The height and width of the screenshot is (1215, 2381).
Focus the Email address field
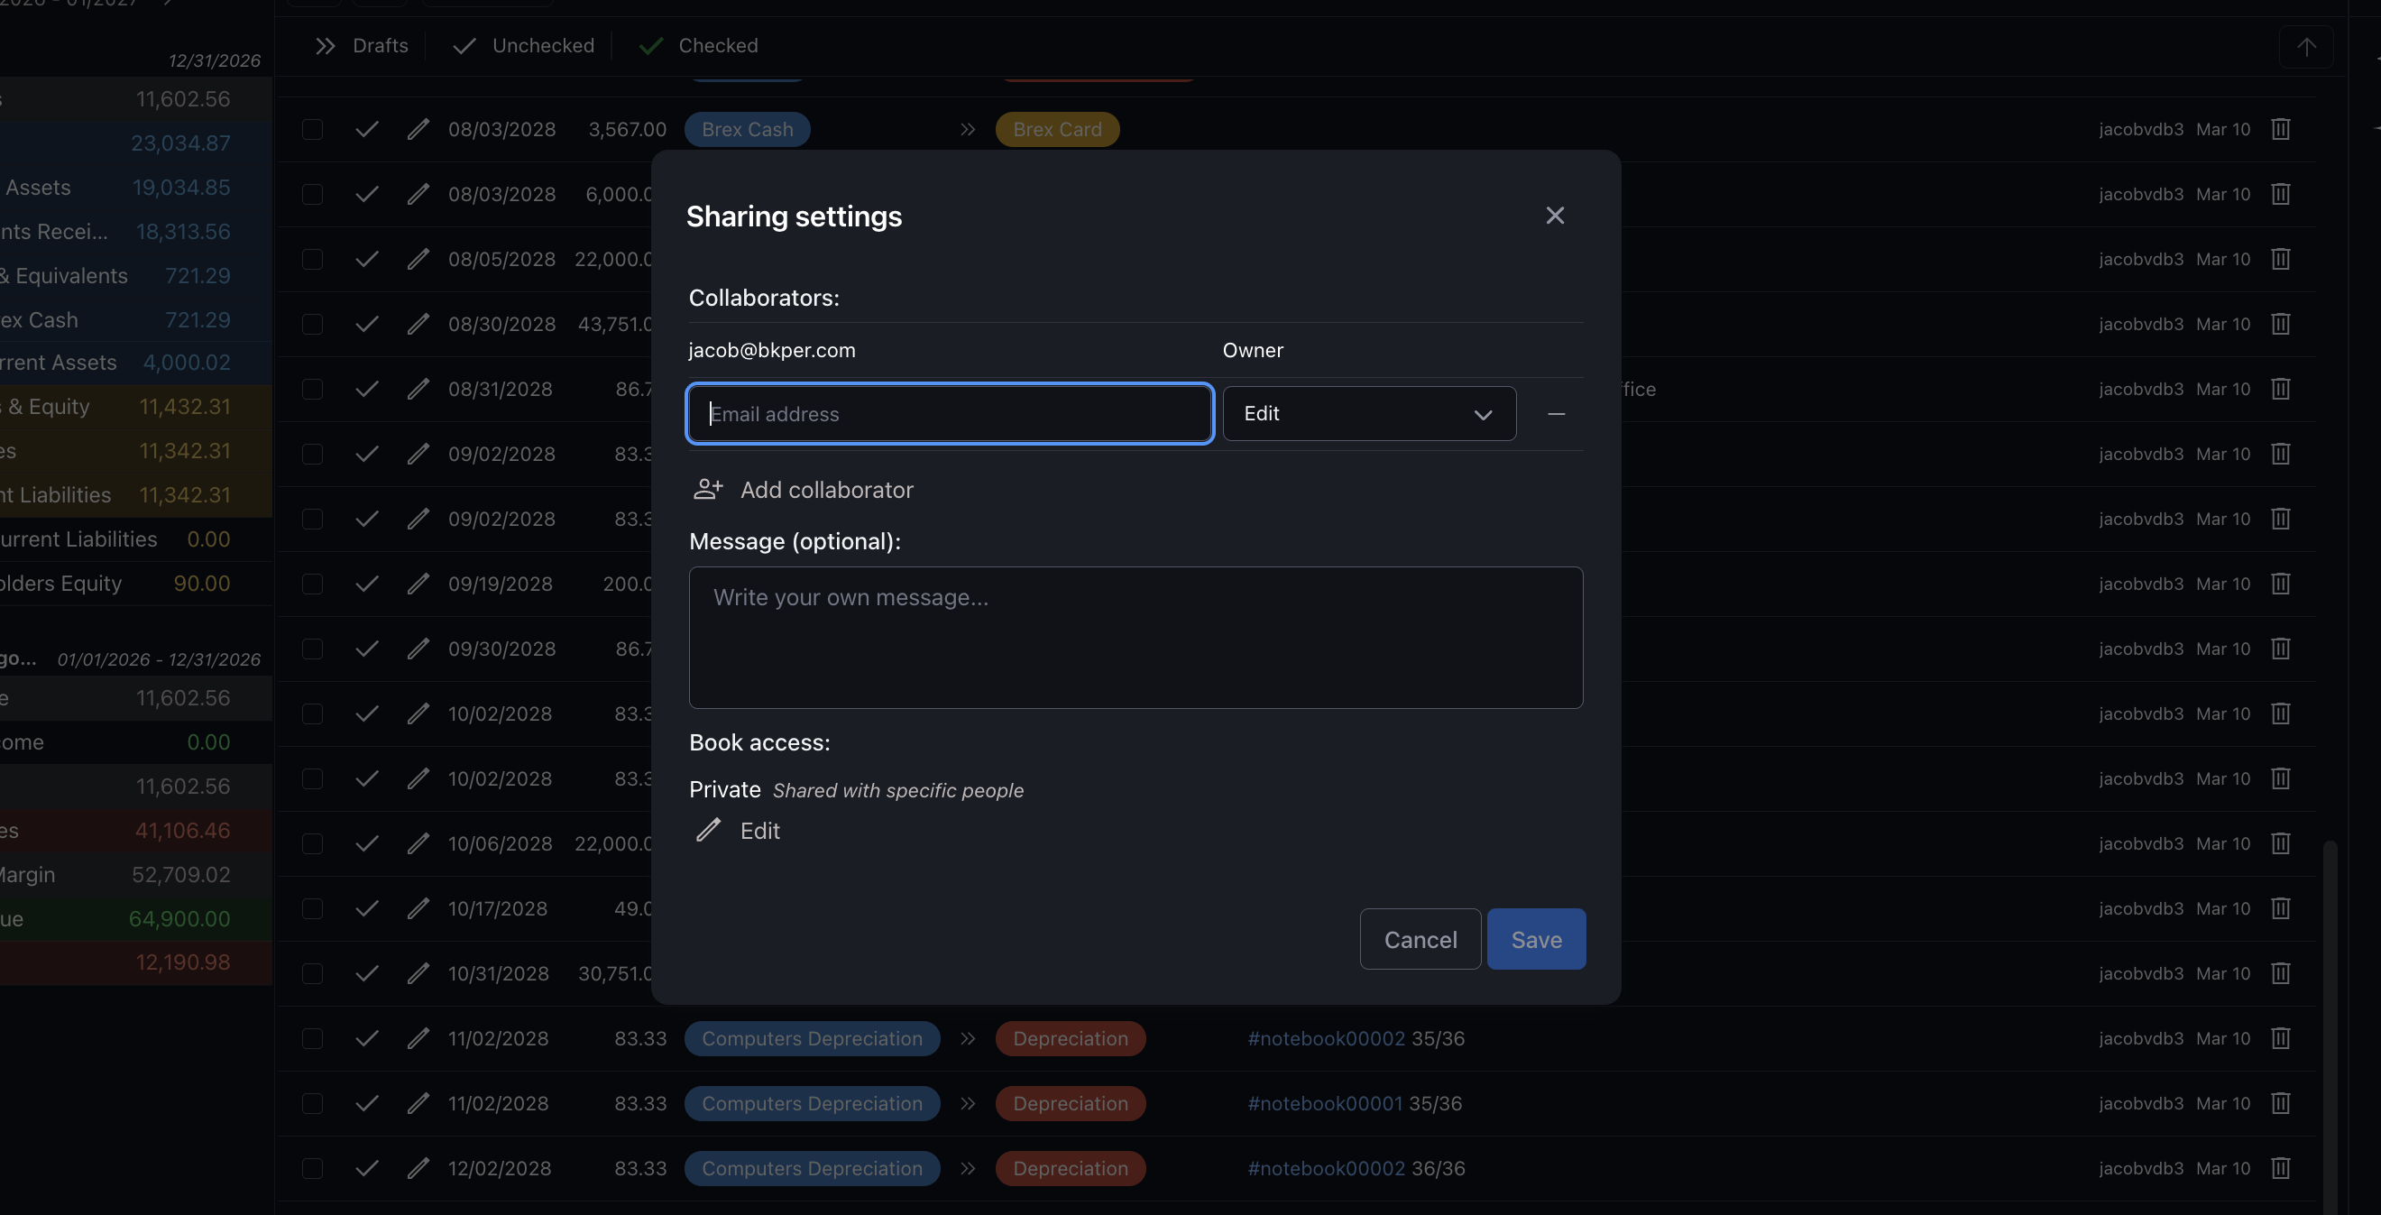click(x=951, y=413)
